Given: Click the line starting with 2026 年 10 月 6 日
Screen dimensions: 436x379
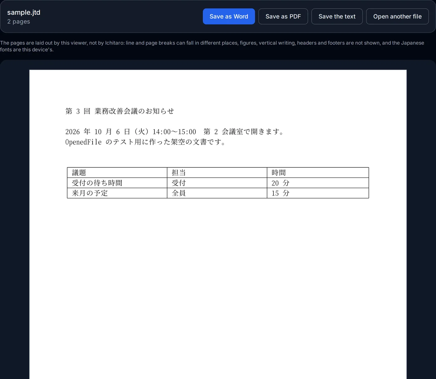Looking at the screenshot, I should (175, 132).
